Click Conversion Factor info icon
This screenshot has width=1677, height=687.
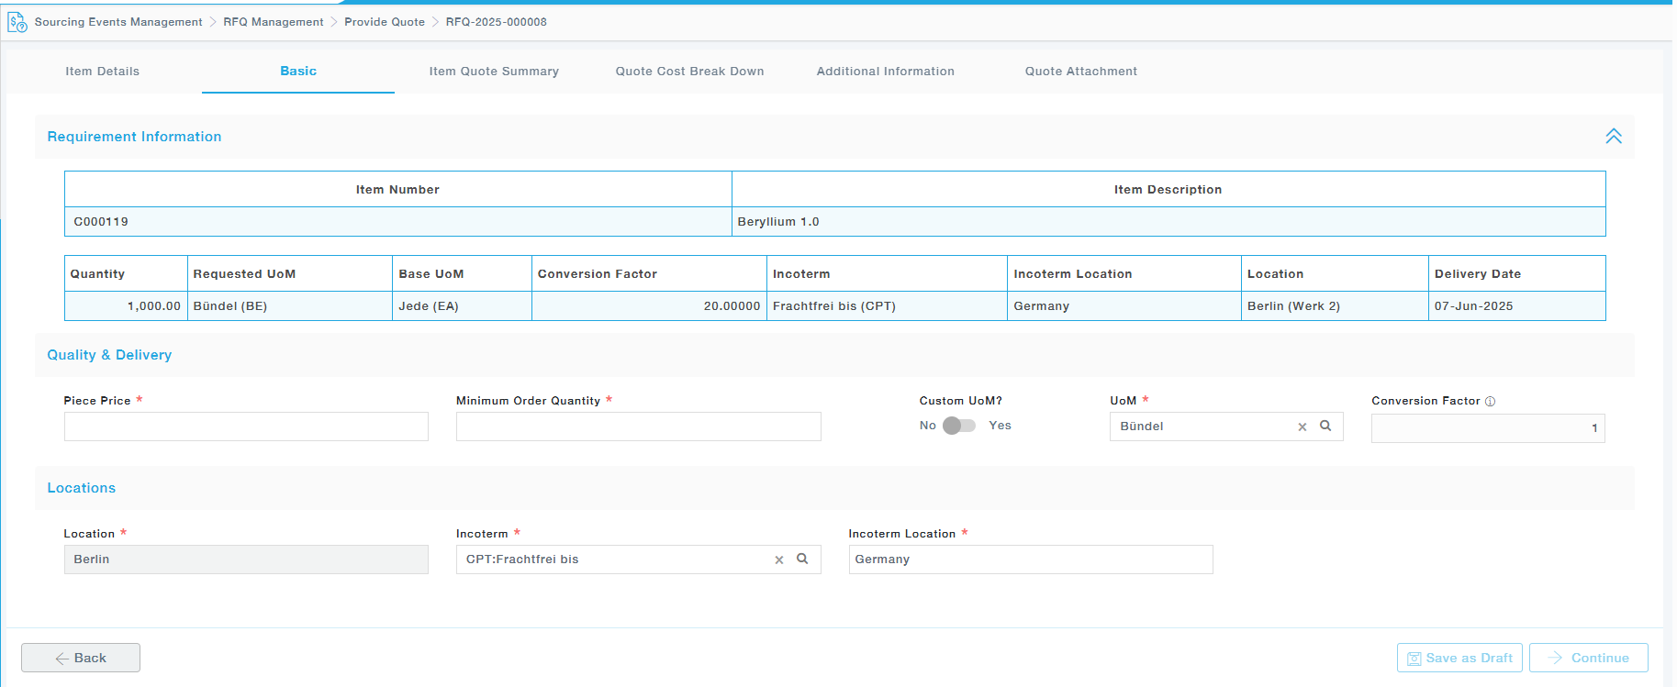[1490, 402]
